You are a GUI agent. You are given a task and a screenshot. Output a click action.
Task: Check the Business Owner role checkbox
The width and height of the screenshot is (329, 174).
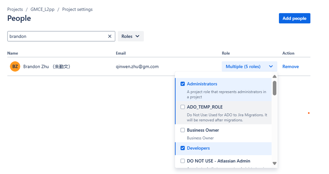pyautogui.click(x=182, y=130)
